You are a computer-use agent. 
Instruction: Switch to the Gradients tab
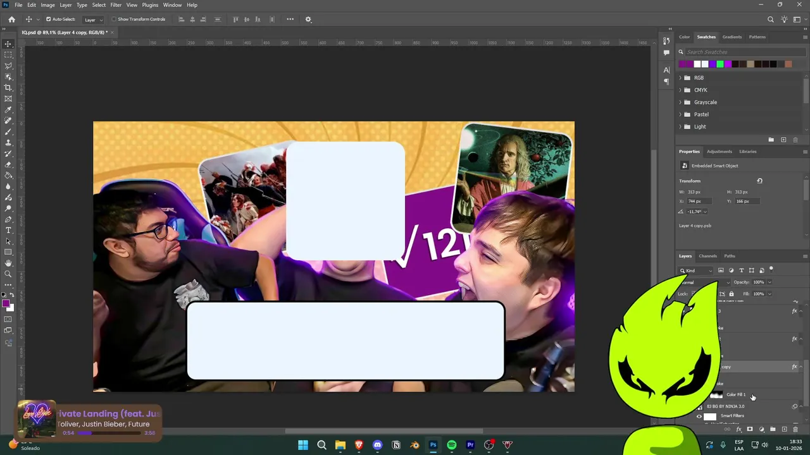click(x=732, y=37)
